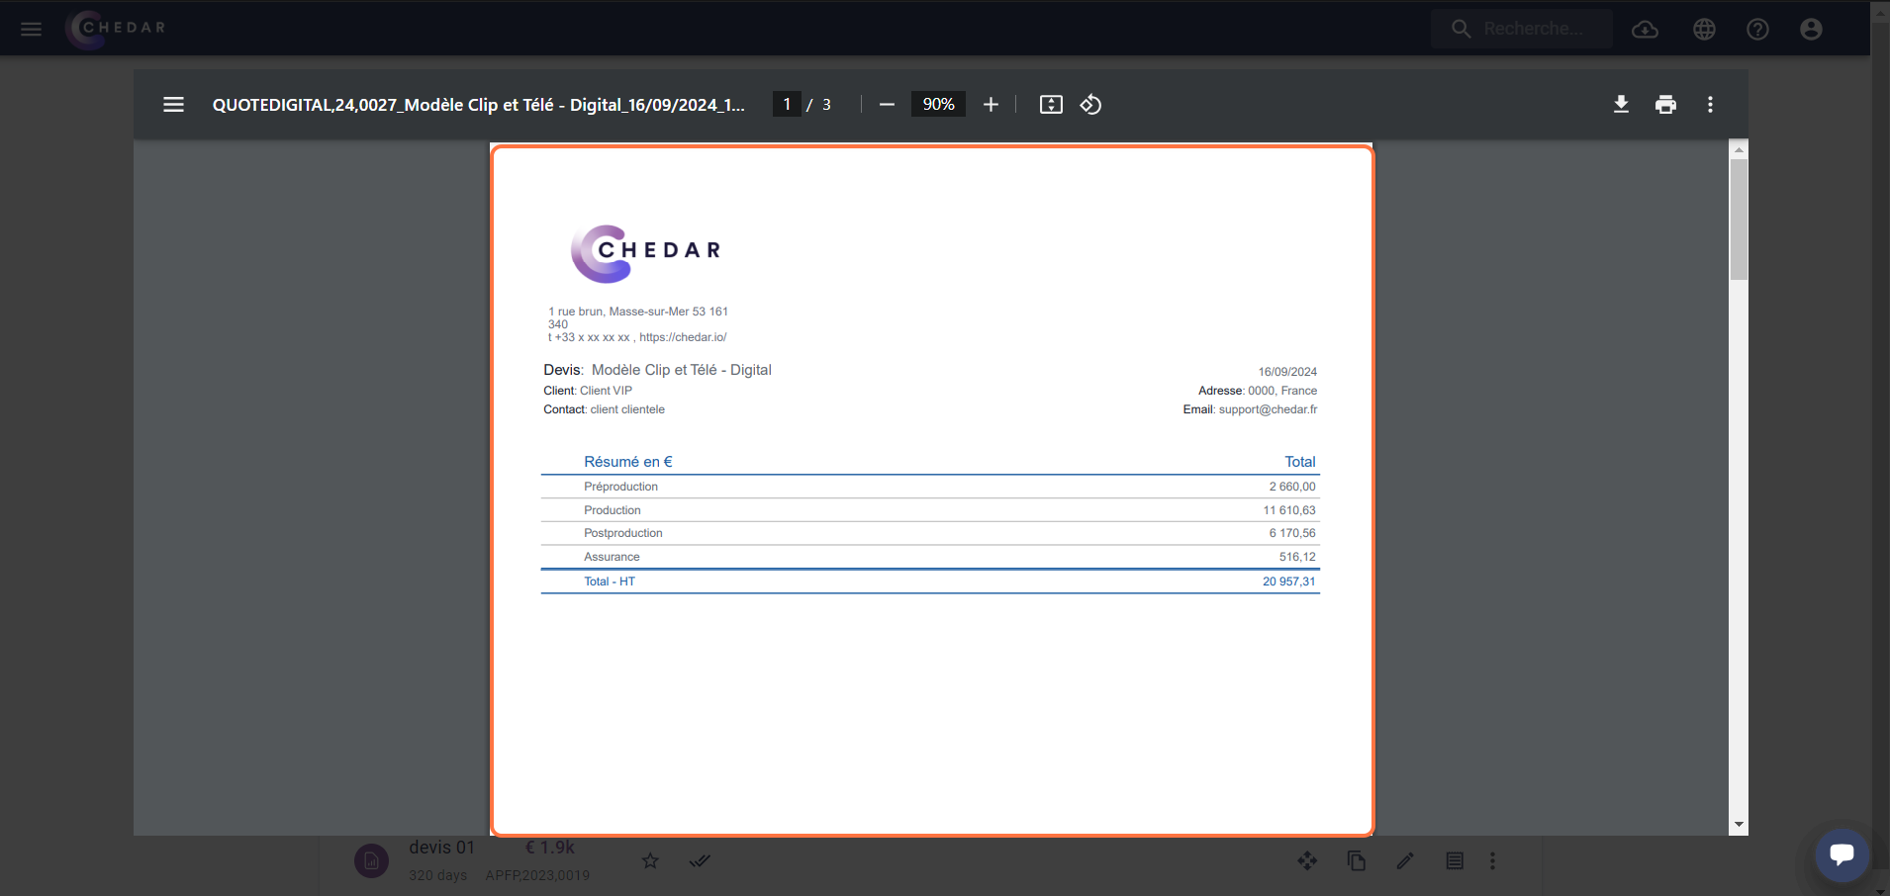
Task: Click the cloud download icon in header
Action: click(1645, 30)
